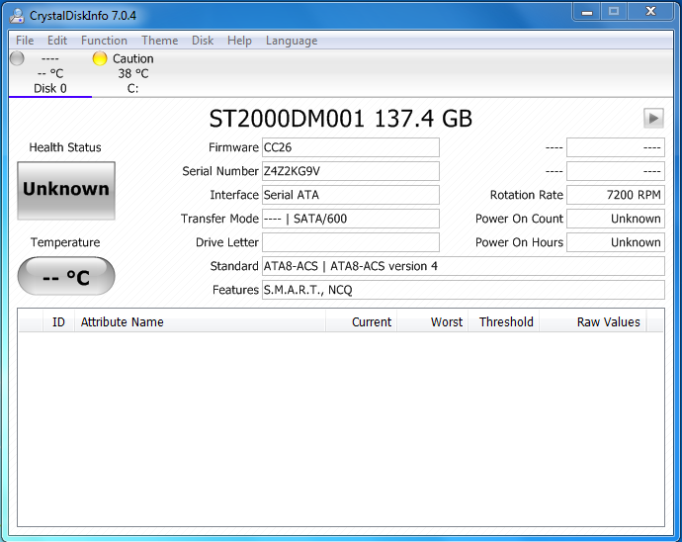
Task: Click the Raw Values column header
Action: (x=593, y=321)
